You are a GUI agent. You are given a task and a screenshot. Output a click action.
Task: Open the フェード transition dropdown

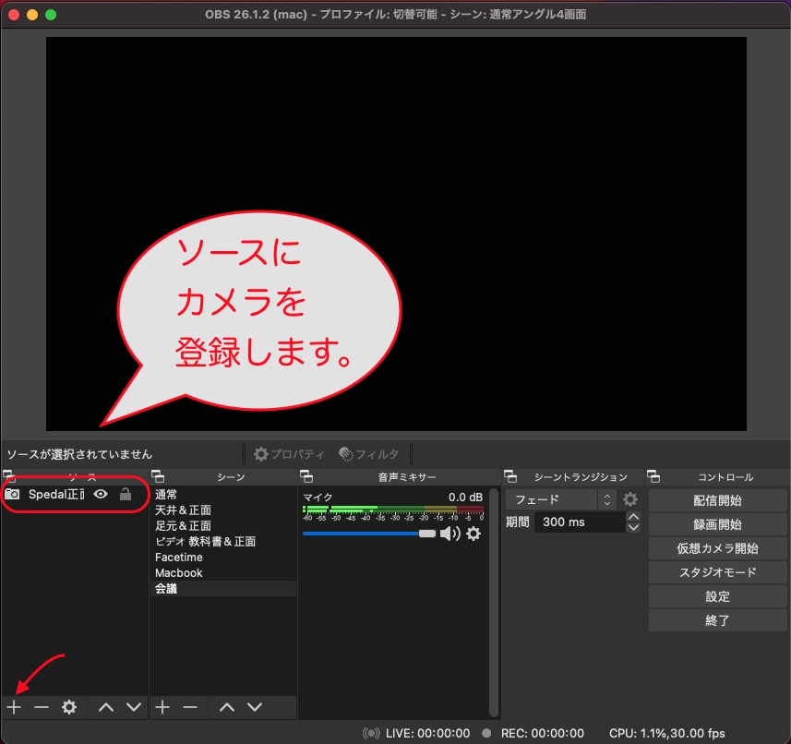pos(552,499)
